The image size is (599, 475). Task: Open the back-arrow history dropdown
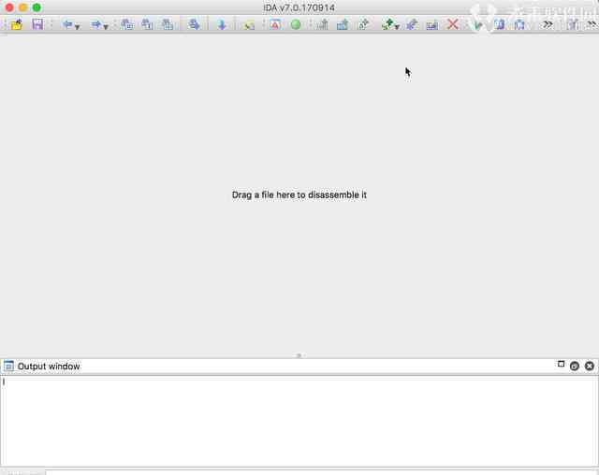[x=77, y=27]
